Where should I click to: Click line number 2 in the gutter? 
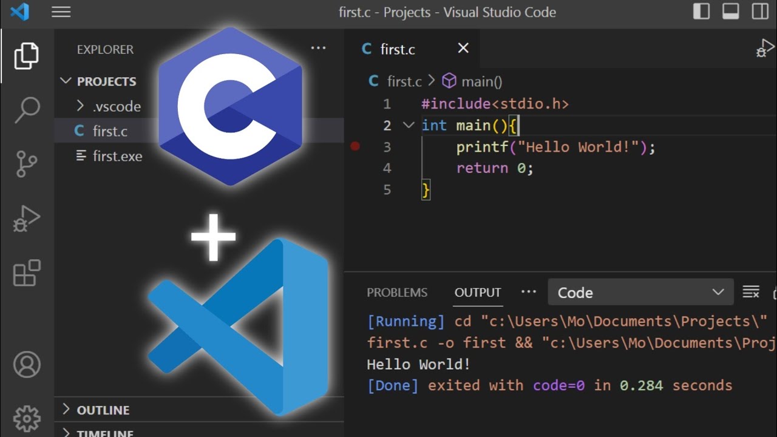coord(387,126)
